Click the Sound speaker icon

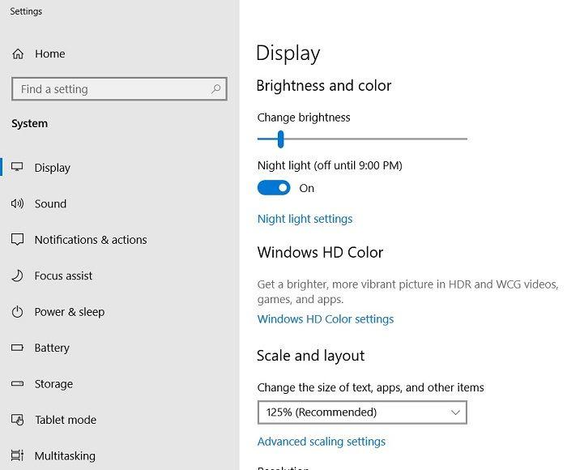pyautogui.click(x=17, y=203)
